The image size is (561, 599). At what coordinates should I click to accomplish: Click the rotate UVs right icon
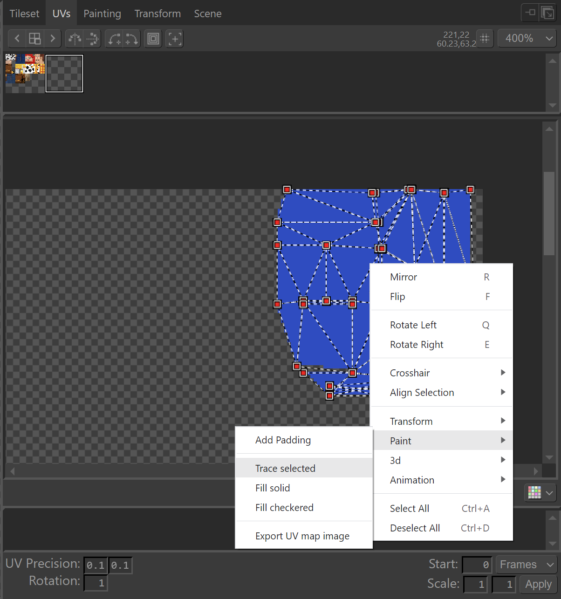(132, 38)
